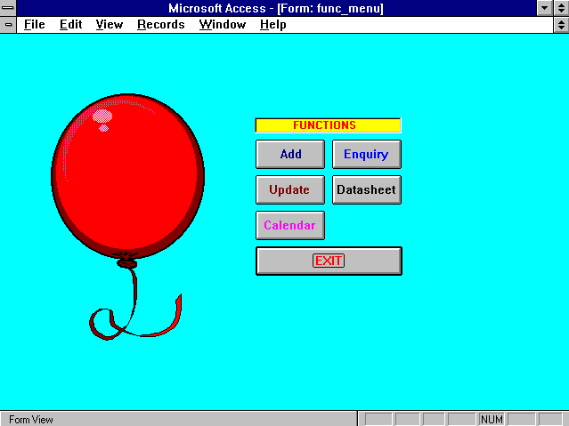Open the View menu
This screenshot has width=569, height=426.
(x=110, y=25)
